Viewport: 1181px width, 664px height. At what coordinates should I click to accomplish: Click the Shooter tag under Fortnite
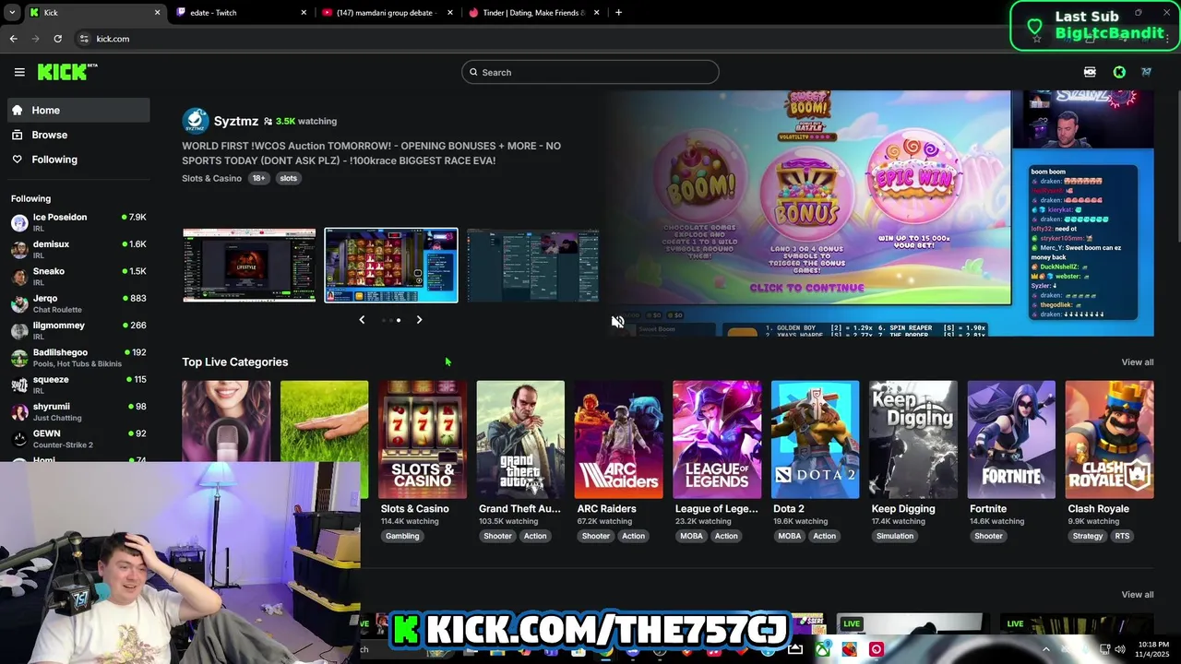[x=988, y=536]
